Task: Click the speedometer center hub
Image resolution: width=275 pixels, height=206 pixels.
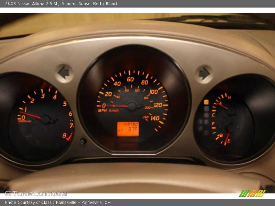Action: point(131,106)
